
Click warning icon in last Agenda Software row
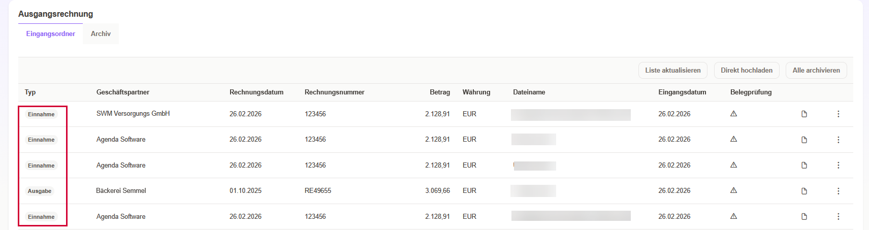(733, 216)
